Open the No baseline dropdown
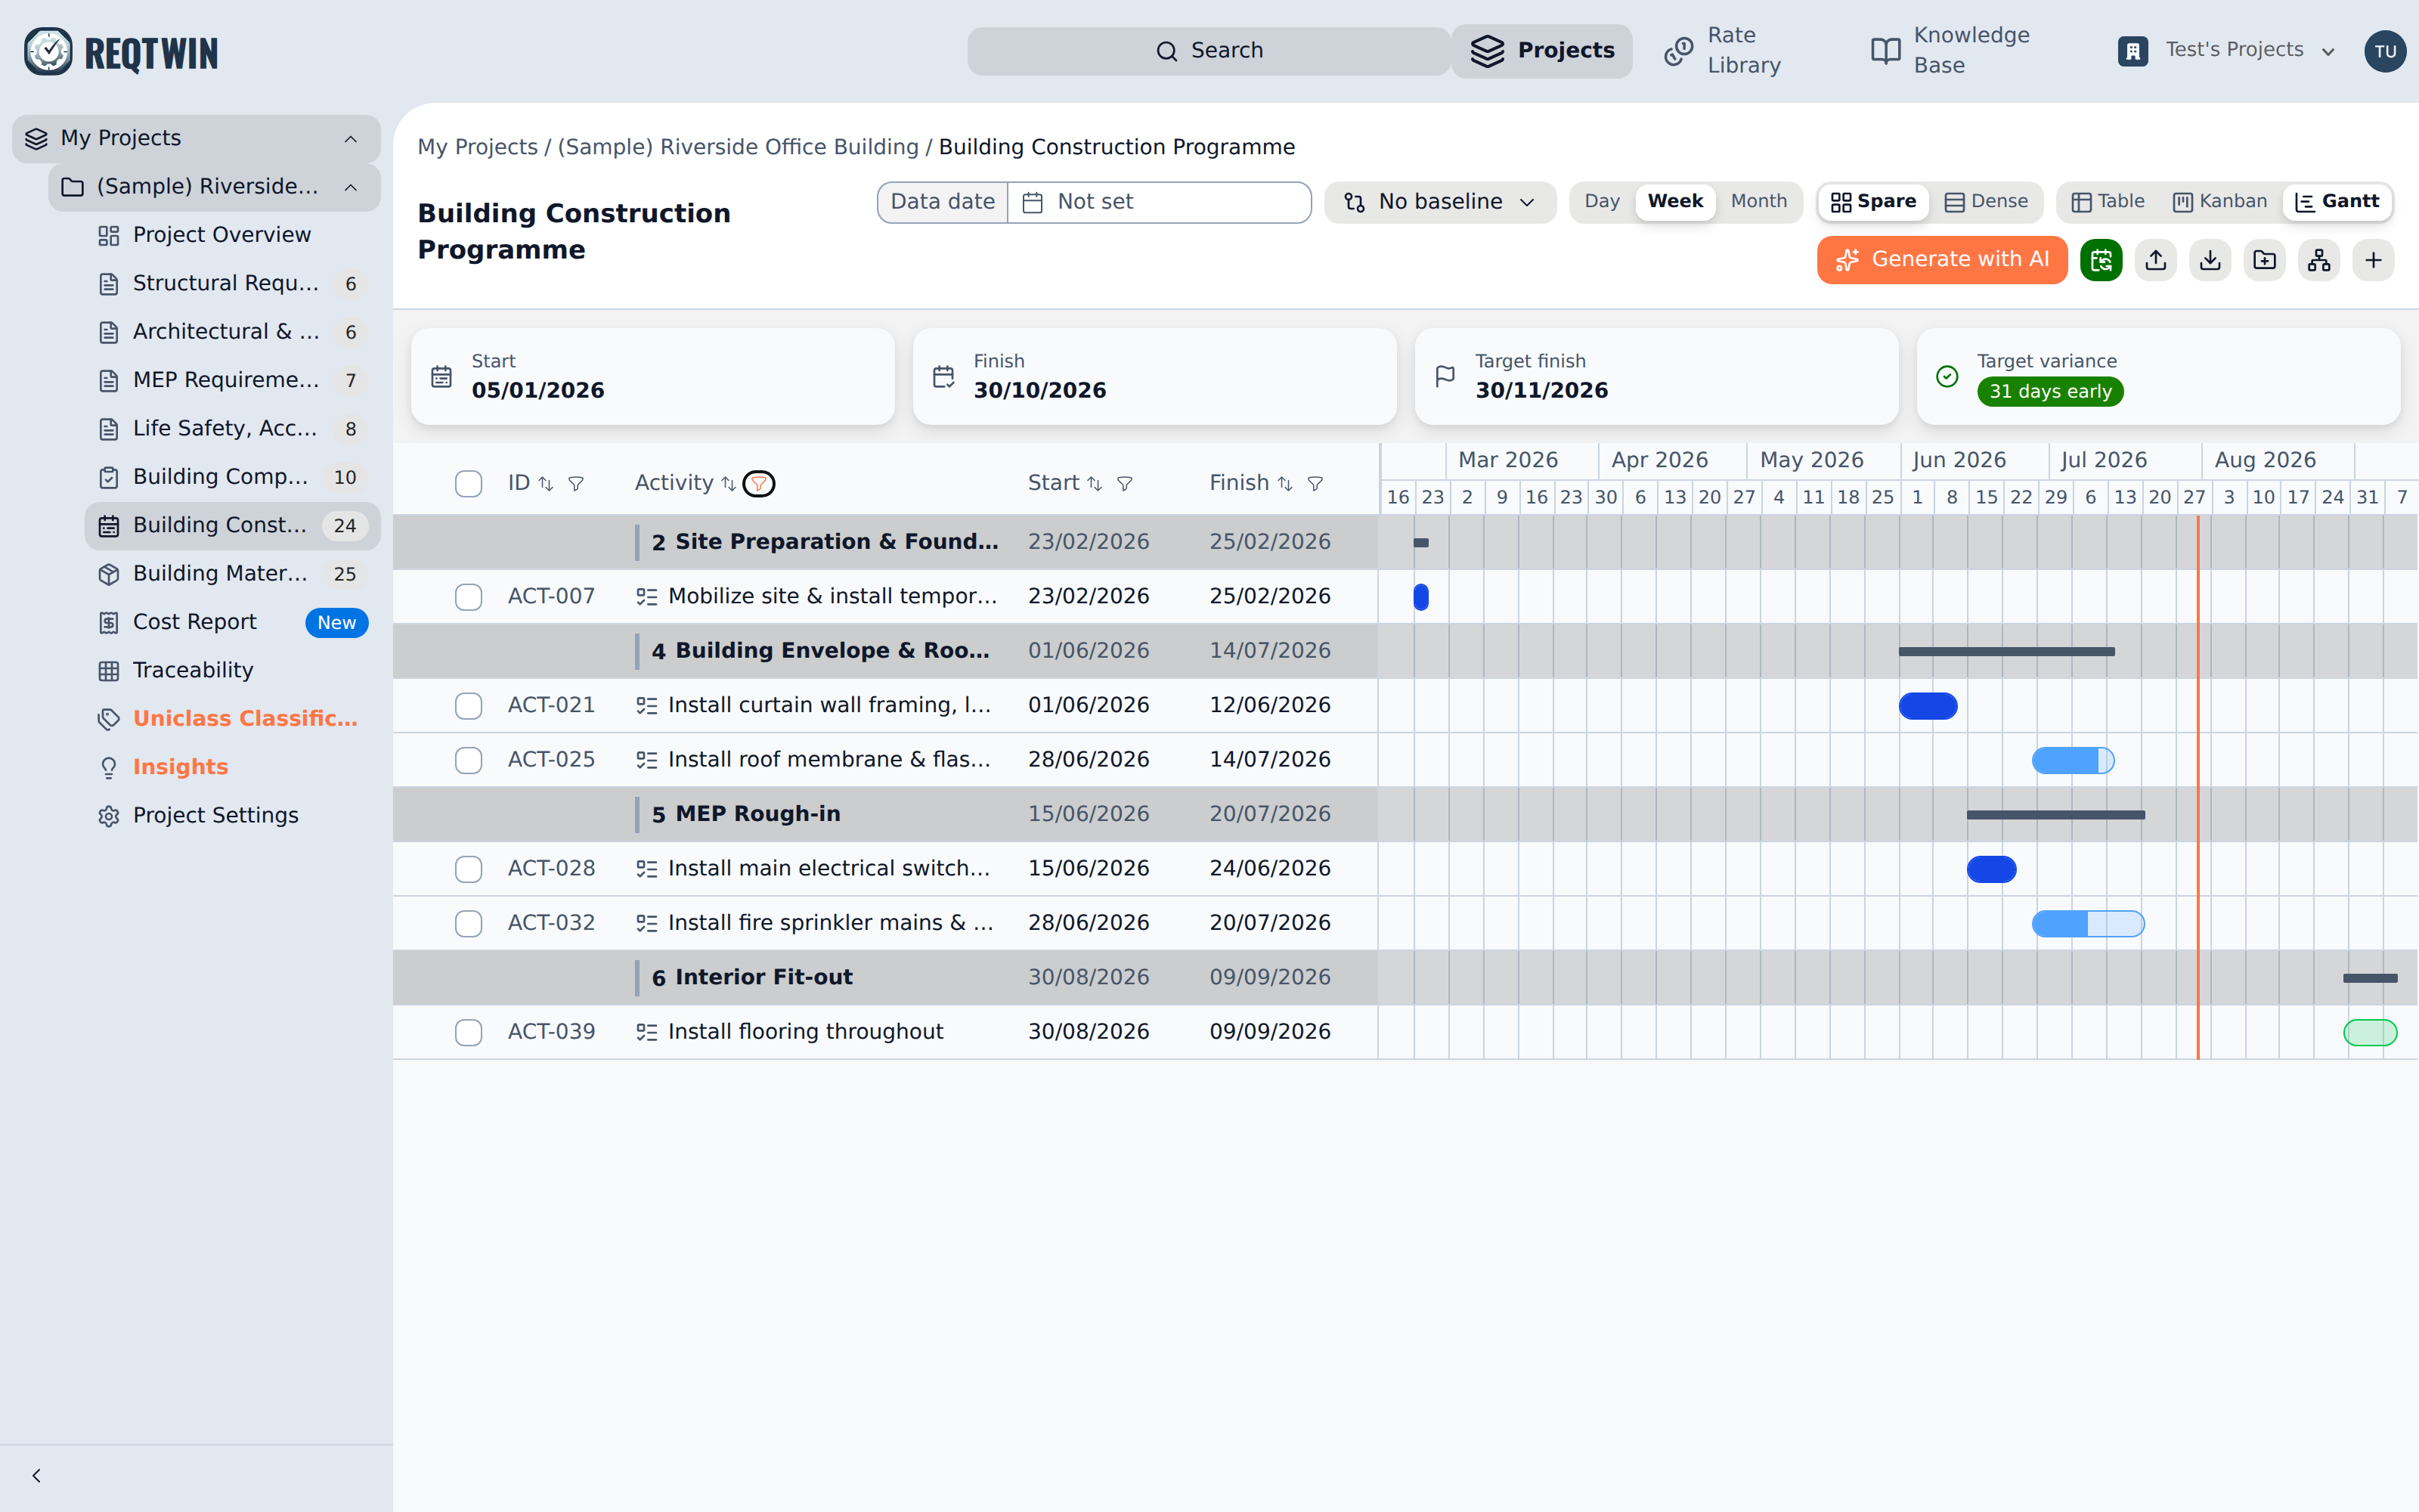This screenshot has height=1512, width=2419. click(x=1439, y=202)
